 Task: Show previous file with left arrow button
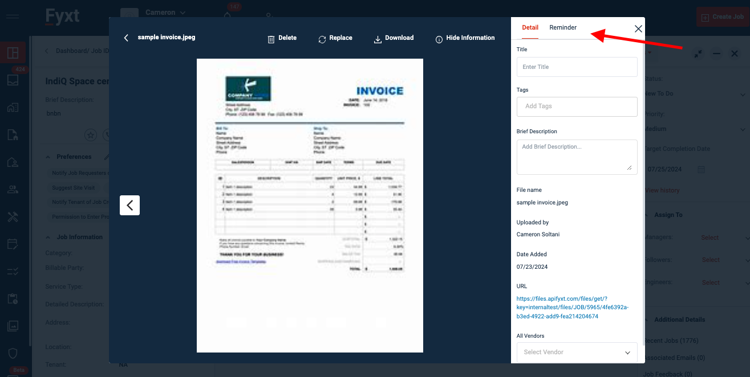(x=129, y=205)
